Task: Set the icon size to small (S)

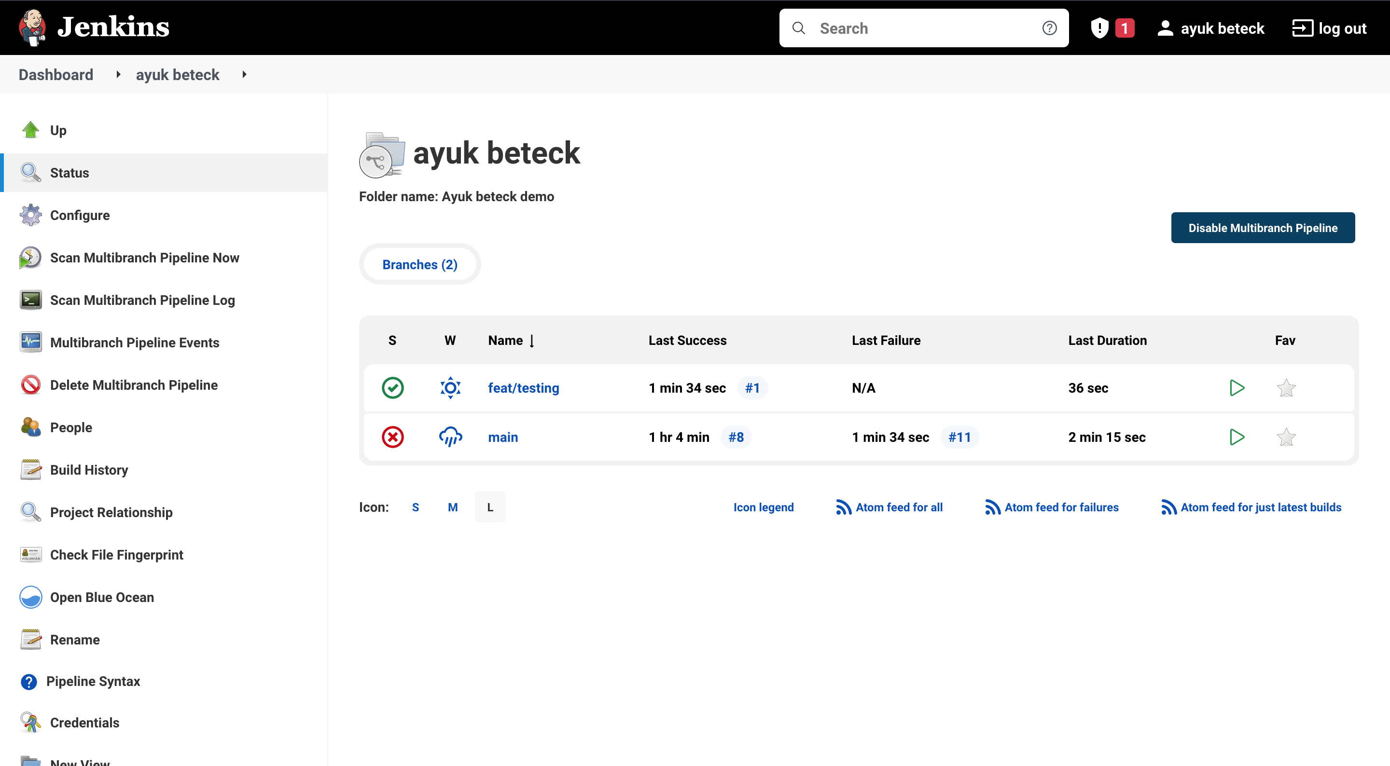Action: coord(415,507)
